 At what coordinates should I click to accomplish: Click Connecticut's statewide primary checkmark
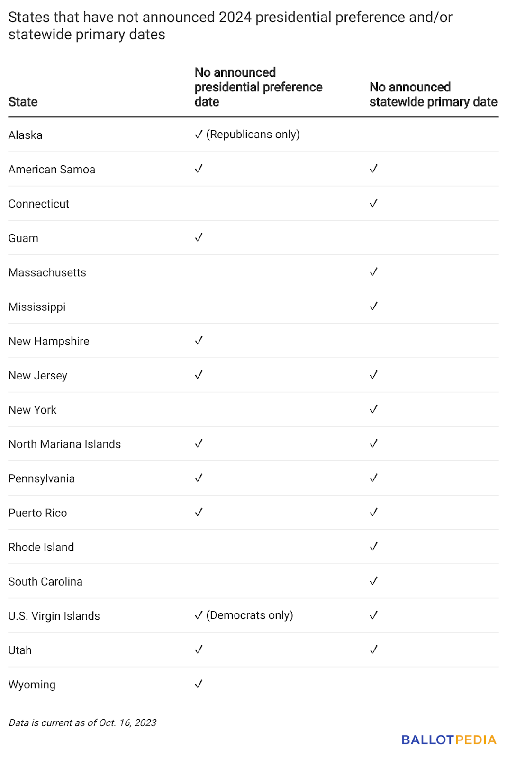(x=374, y=203)
